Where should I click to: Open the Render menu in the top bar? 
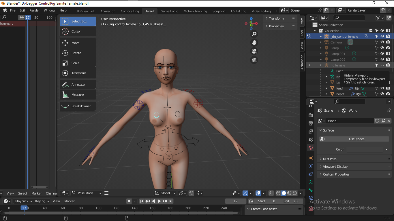(34, 10)
